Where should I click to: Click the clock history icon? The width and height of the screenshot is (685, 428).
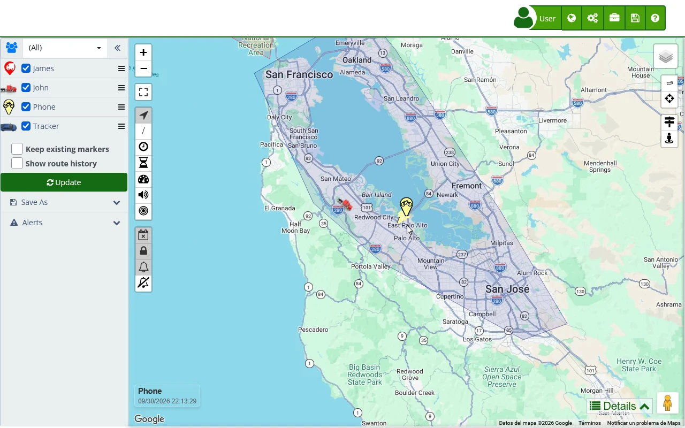point(143,147)
